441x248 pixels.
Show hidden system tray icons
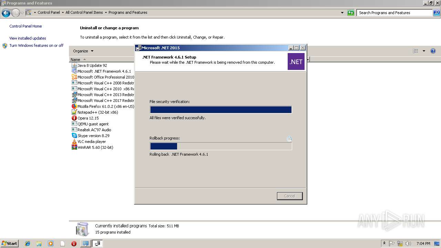384,244
